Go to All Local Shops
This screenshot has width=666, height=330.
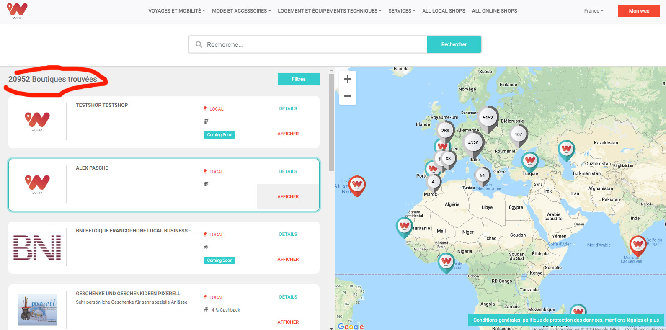pos(444,11)
